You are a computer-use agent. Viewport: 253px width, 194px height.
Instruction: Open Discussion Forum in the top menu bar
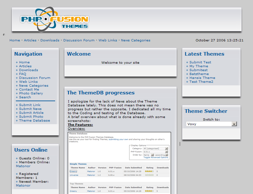[x=79, y=40]
